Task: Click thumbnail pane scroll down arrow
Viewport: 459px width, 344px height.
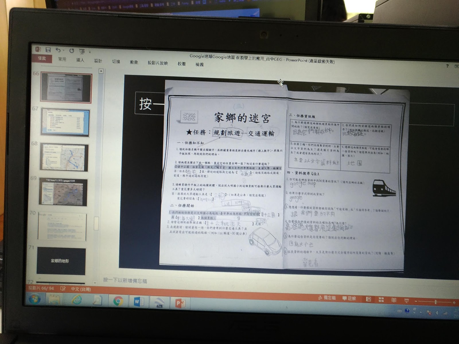Action: tap(95, 283)
